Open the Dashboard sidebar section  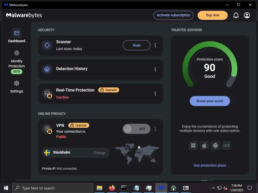pyautogui.click(x=16, y=36)
